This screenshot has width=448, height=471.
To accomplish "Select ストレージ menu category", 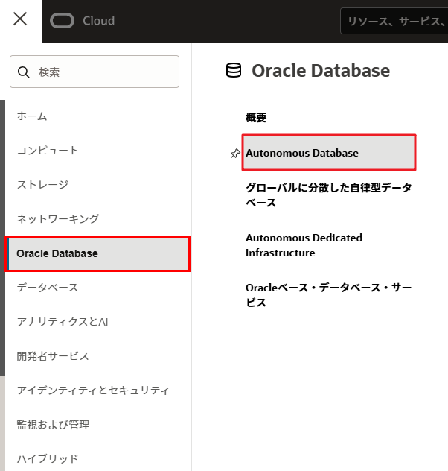I will pyautogui.click(x=42, y=185).
